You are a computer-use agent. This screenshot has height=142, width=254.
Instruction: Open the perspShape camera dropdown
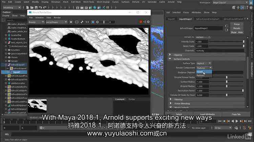click(56, 22)
